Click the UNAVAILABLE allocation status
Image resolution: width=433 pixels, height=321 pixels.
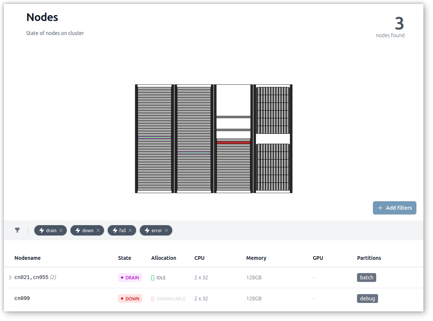pyautogui.click(x=168, y=299)
